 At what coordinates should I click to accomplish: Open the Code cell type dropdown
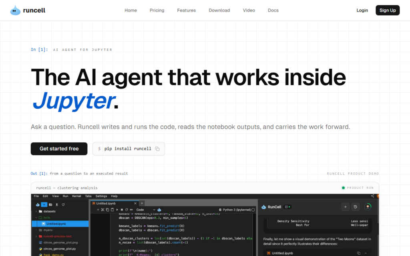tap(146, 210)
